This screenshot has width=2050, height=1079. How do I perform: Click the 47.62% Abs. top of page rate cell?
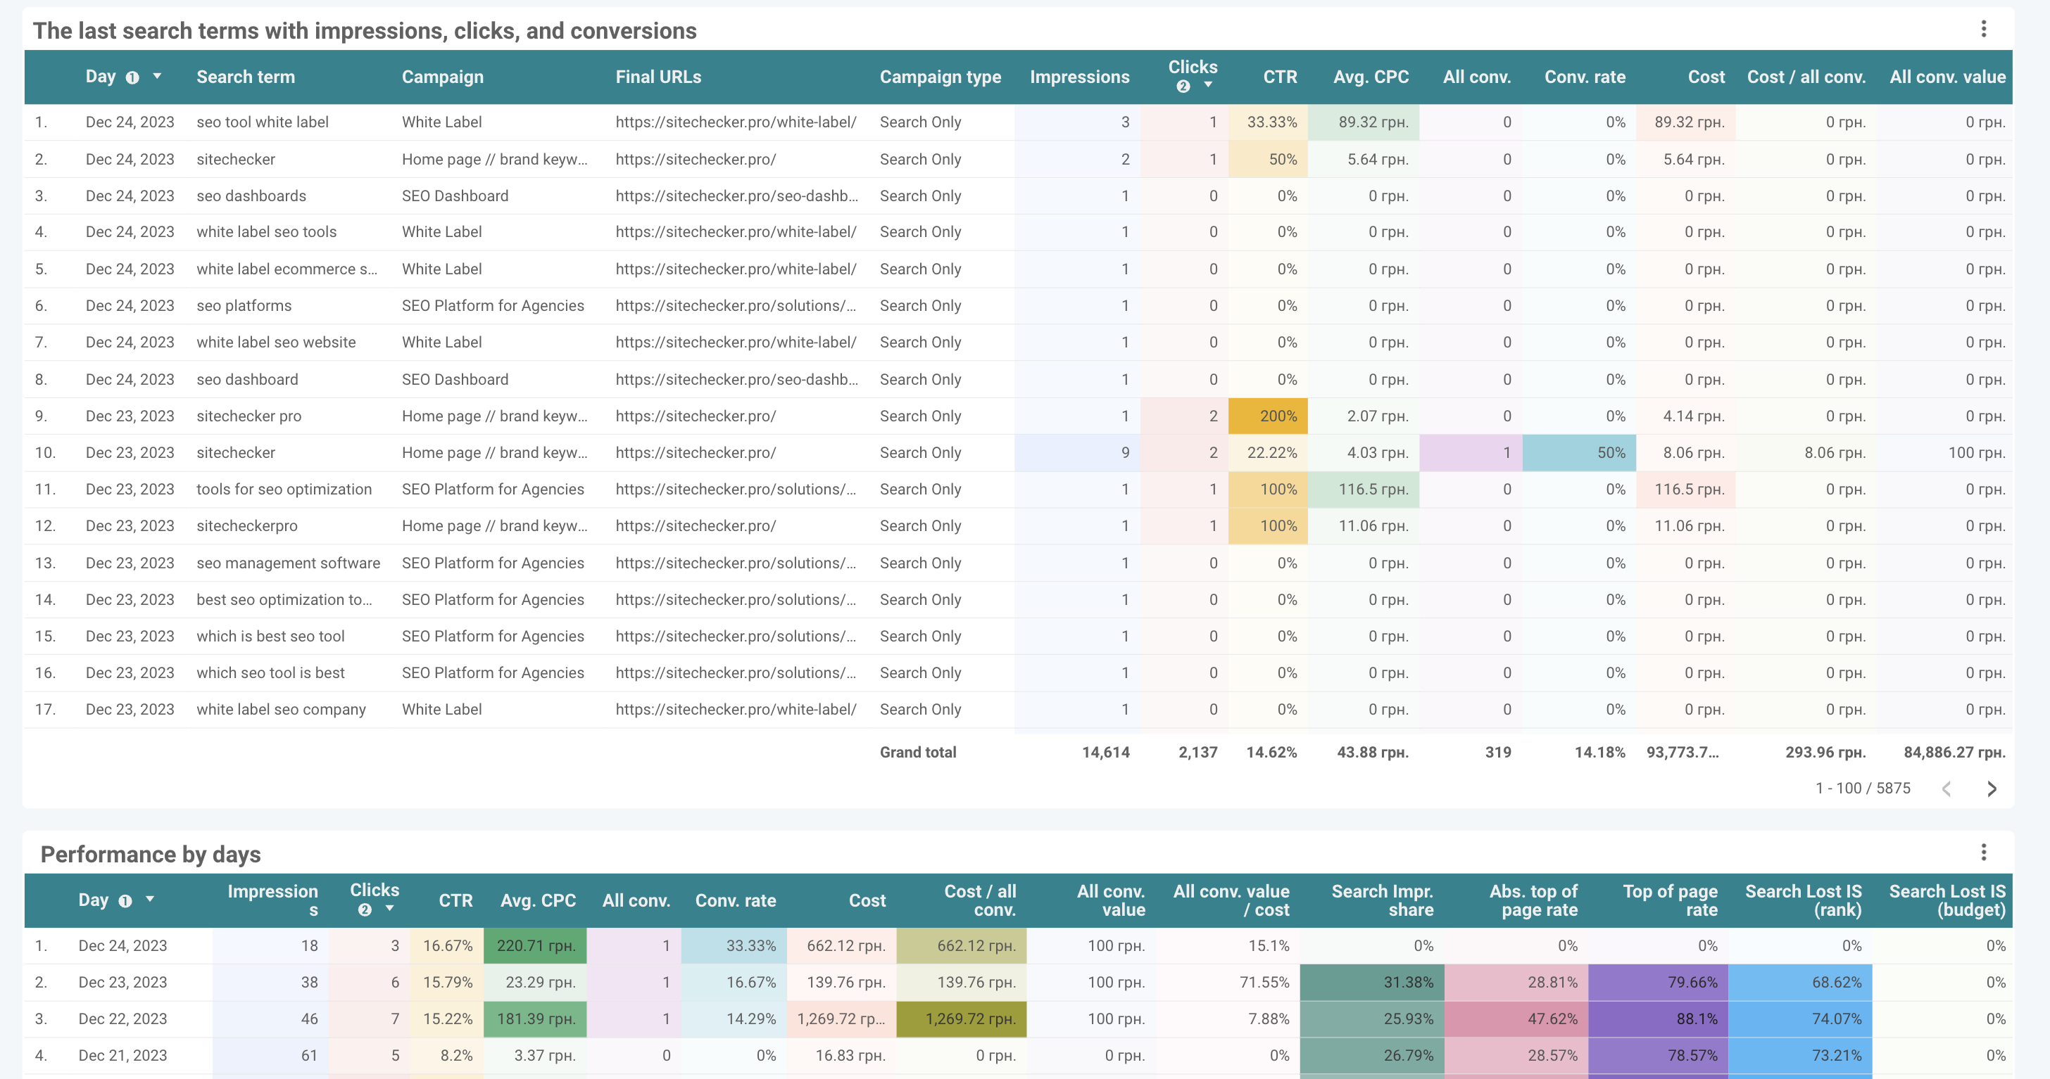coord(1516,1019)
